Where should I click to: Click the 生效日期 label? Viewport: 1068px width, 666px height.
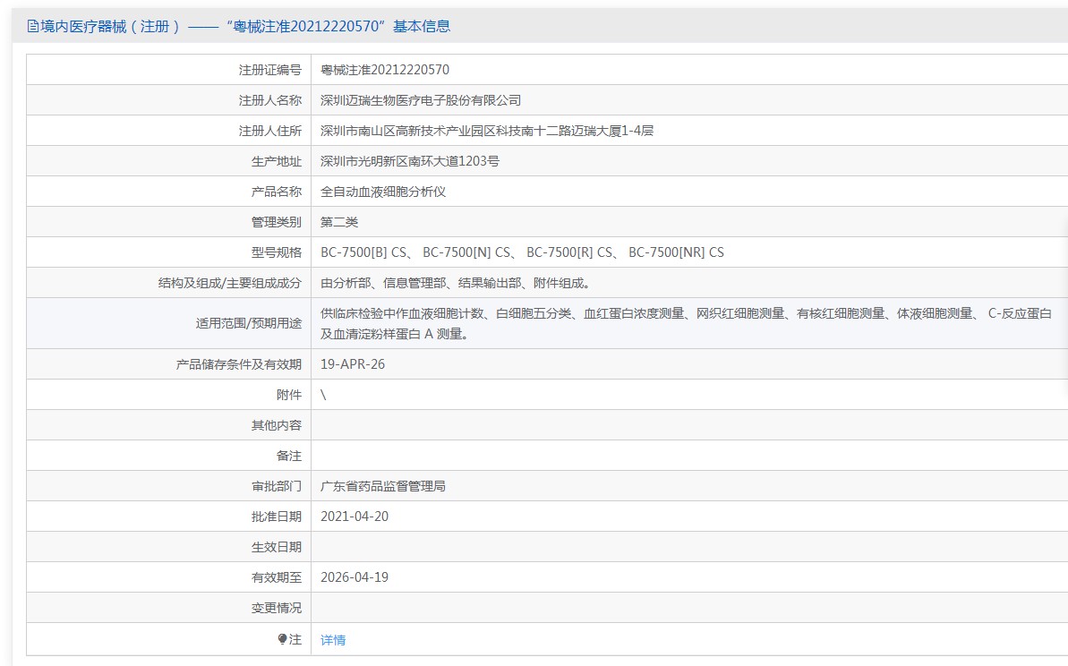pos(277,547)
